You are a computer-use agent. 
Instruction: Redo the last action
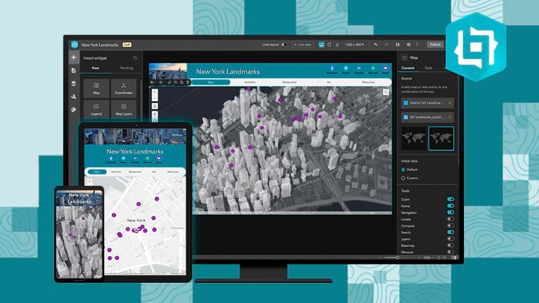pyautogui.click(x=386, y=44)
